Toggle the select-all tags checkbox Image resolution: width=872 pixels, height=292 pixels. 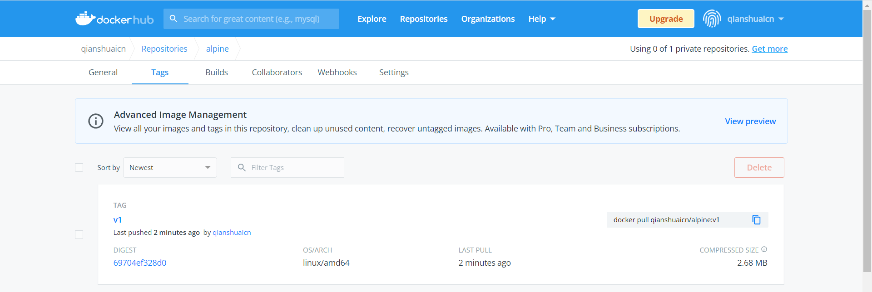coord(79,167)
